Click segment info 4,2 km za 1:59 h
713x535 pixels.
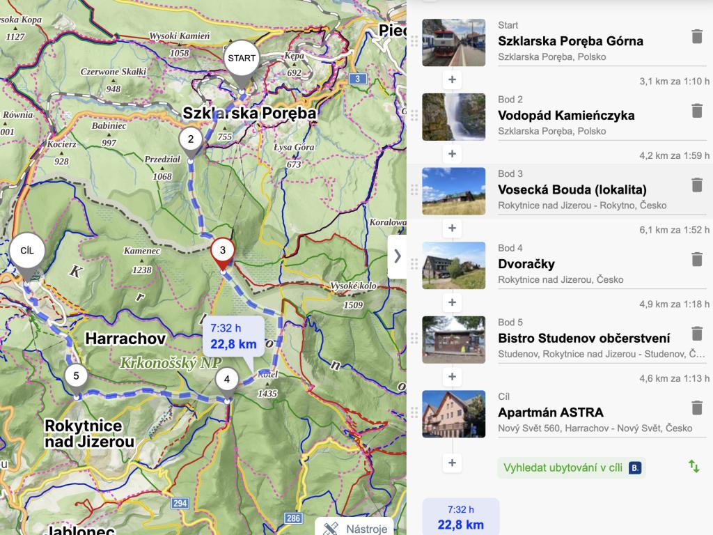pyautogui.click(x=674, y=155)
